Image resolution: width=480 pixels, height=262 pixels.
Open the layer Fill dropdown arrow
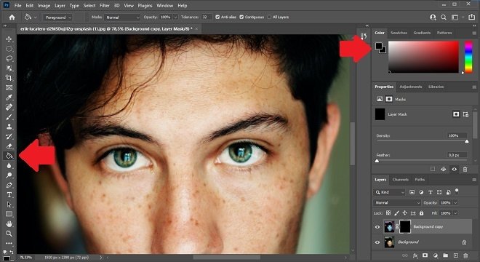point(455,213)
